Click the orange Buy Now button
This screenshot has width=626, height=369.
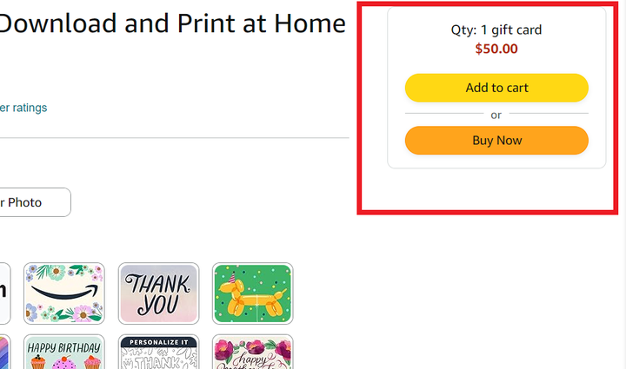(496, 141)
